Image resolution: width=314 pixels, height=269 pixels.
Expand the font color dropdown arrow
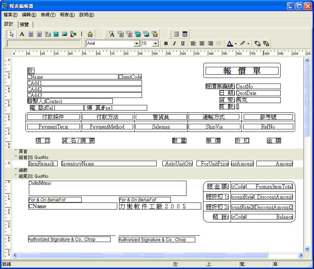(x=236, y=44)
